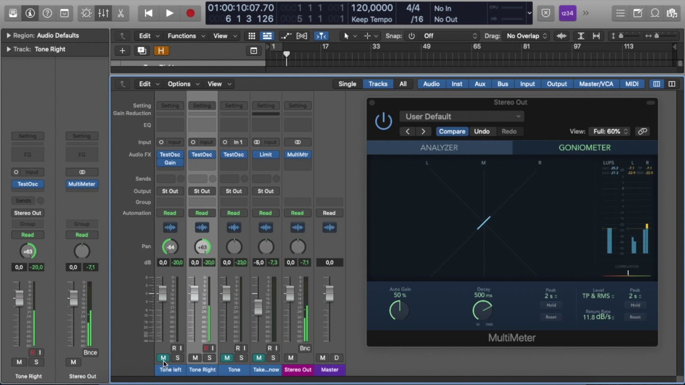Toggle Inst channel strip filter
685x385 pixels.
(457, 84)
